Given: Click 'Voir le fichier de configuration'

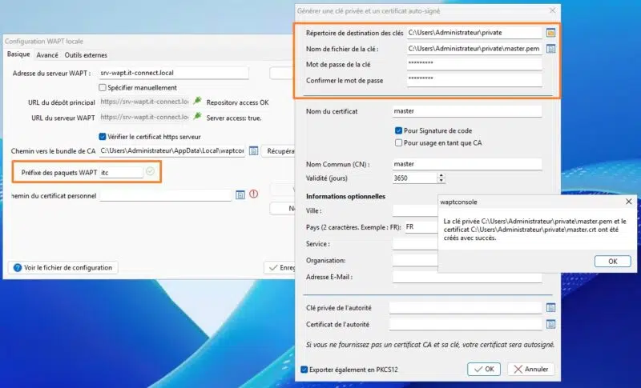Looking at the screenshot, I should pos(63,268).
